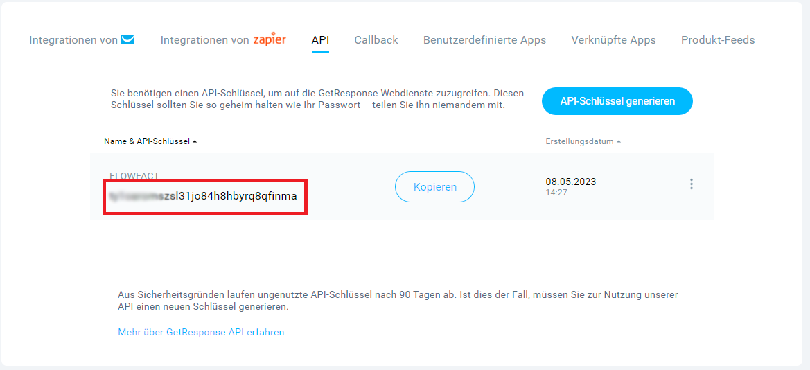This screenshot has width=810, height=370.
Task: Open the GetResponse integrations tab with envelope logo
Action: (82, 39)
